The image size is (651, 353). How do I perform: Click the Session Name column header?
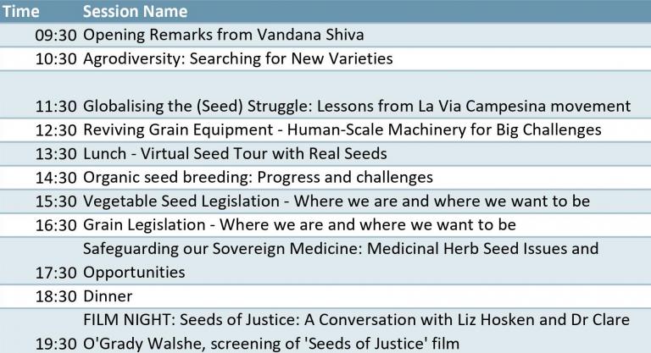click(136, 12)
